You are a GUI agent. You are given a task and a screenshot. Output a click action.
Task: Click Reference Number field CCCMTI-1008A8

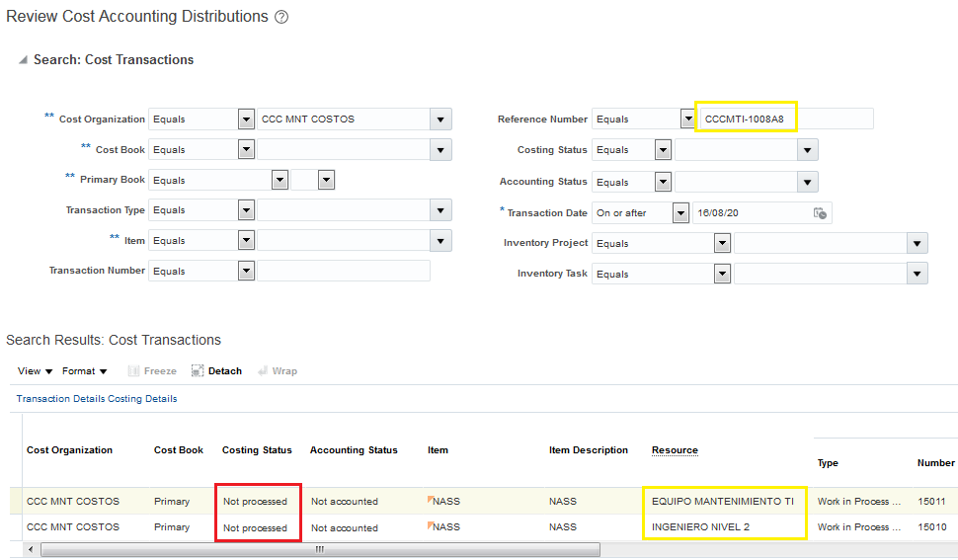(787, 120)
